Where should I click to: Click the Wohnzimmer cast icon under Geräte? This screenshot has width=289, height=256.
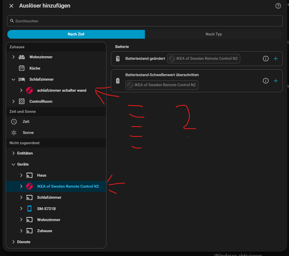click(29, 220)
